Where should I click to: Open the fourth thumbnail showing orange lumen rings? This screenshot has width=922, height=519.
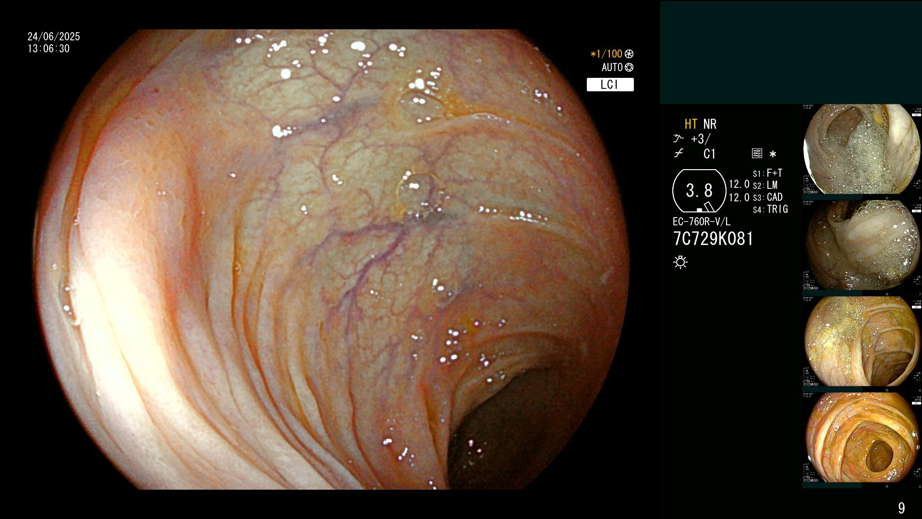[861, 437]
